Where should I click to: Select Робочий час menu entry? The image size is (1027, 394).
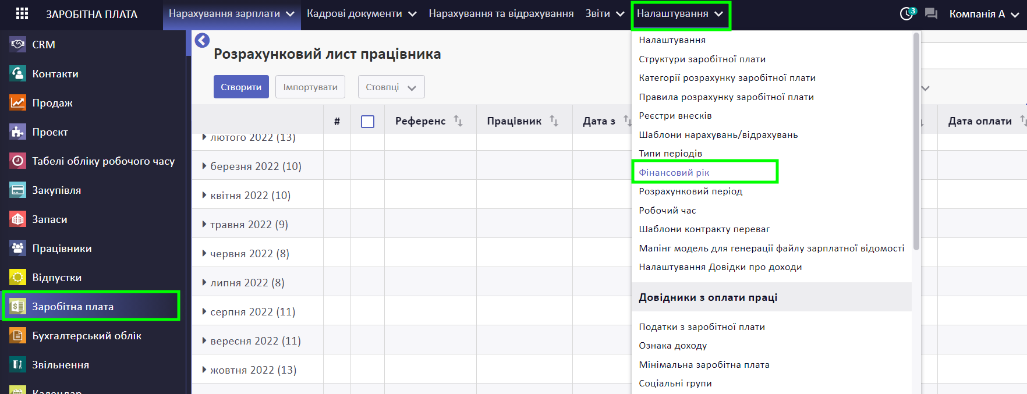click(x=667, y=210)
